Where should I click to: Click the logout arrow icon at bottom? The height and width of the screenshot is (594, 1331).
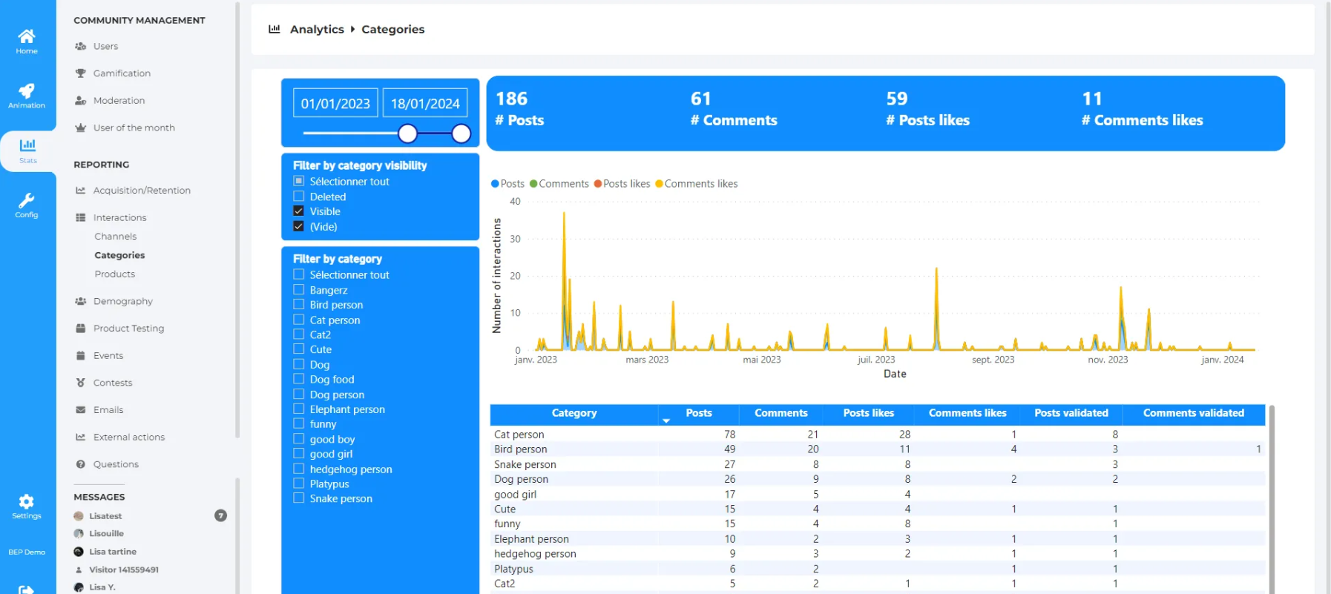click(x=27, y=590)
